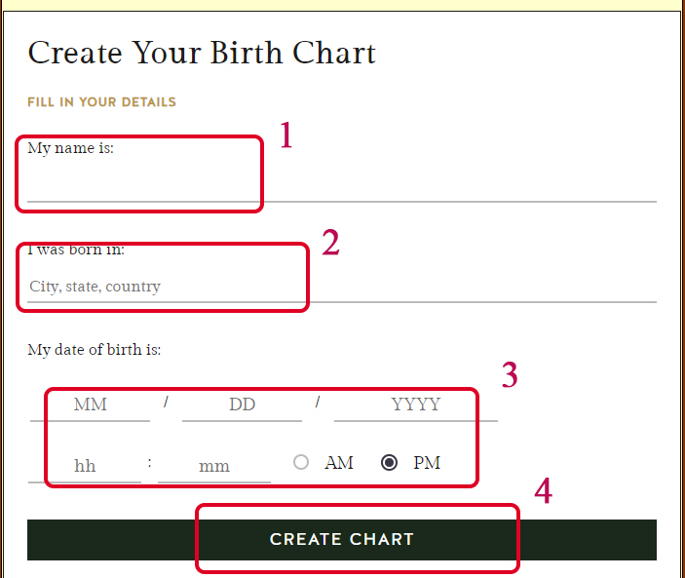The width and height of the screenshot is (685, 578).
Task: Click the 'My name is' text input
Action: pos(341,182)
